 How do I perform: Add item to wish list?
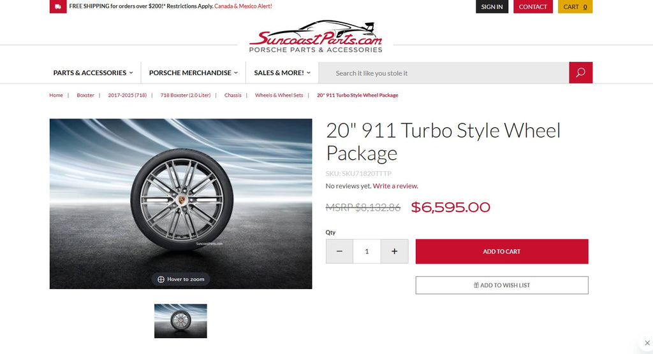pyautogui.click(x=502, y=285)
